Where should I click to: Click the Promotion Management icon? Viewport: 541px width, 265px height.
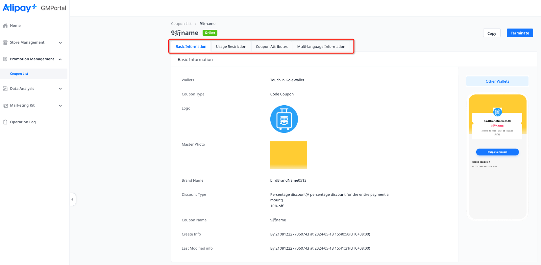[5, 59]
